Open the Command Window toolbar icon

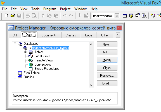(x=125, y=16)
